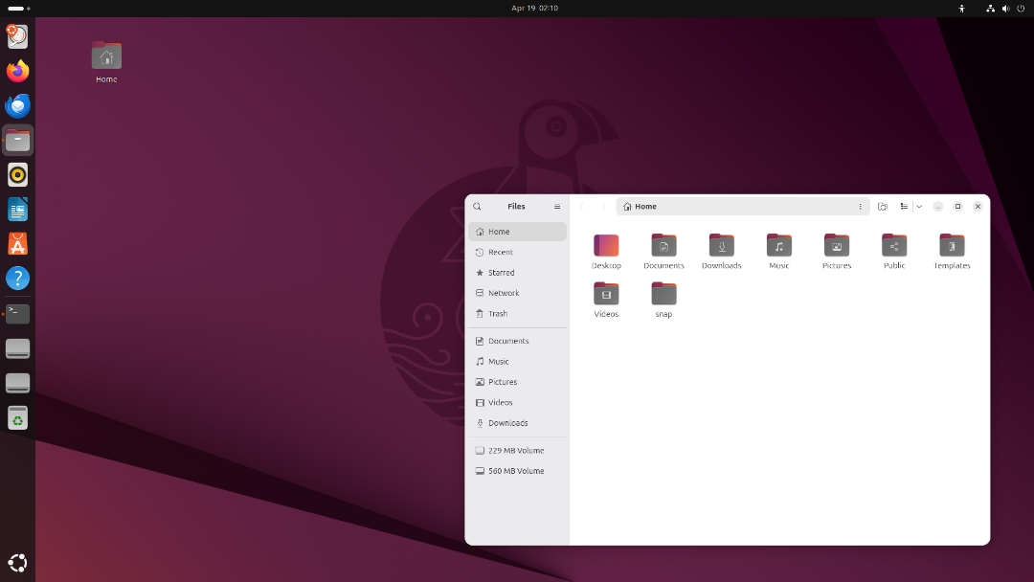1034x582 pixels.
Task: Launch Firefox from the dock
Action: point(17,71)
